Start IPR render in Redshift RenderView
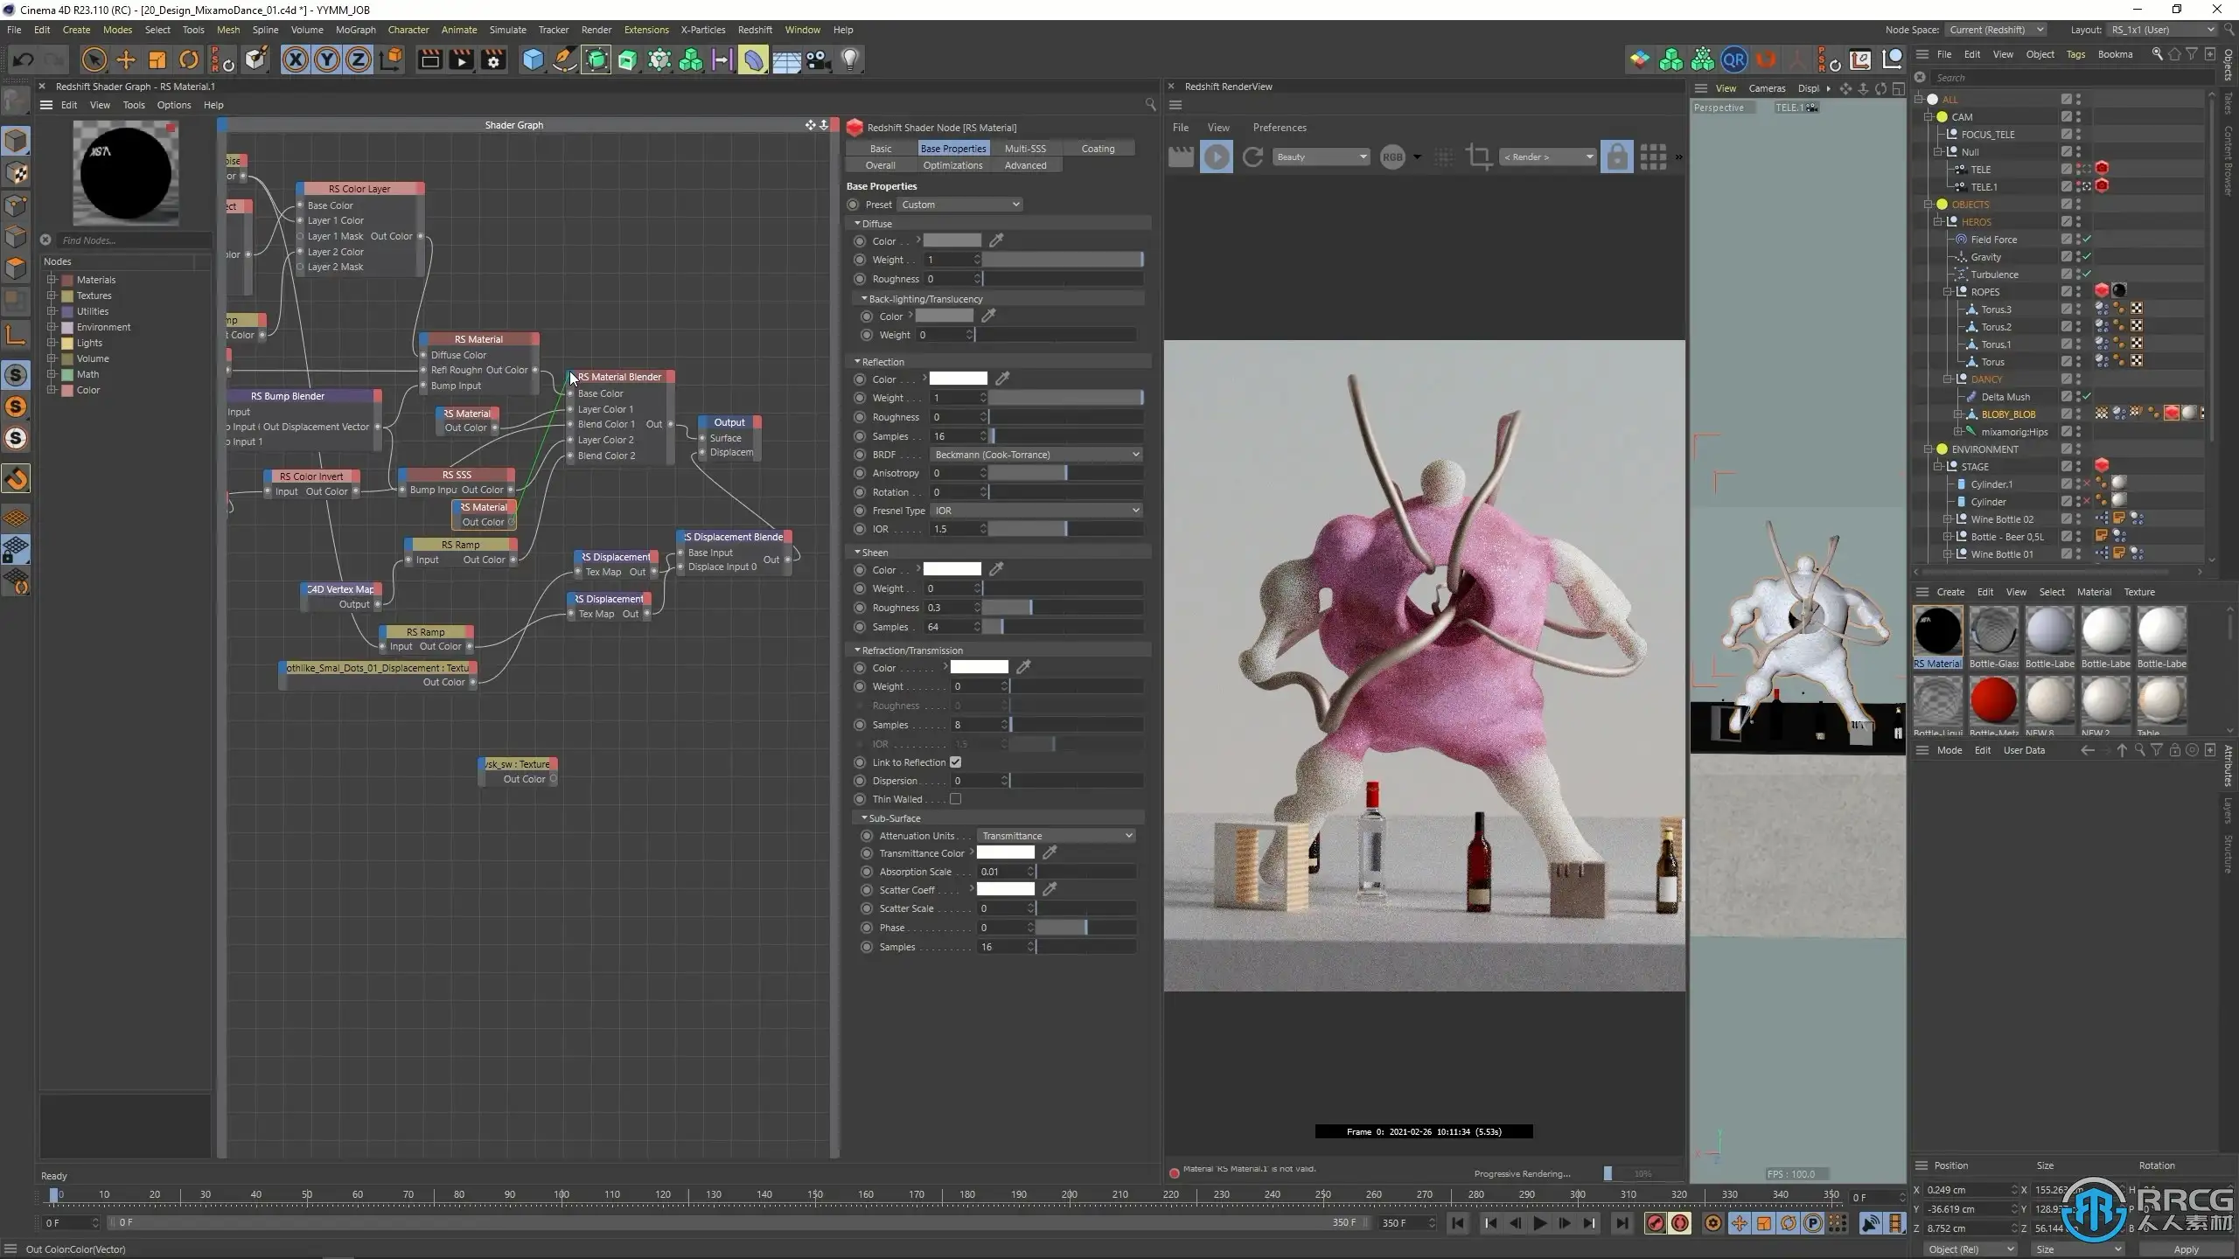This screenshot has width=2239, height=1259. point(1216,157)
